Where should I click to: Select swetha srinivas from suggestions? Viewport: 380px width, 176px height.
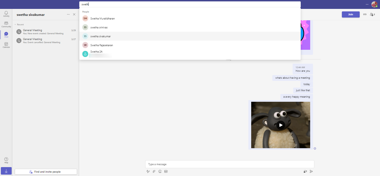(190, 27)
